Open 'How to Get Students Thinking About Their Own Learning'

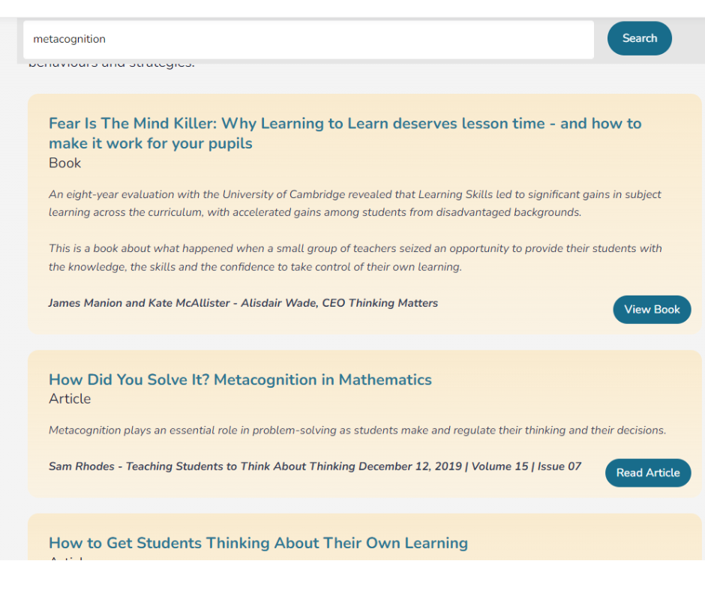click(x=258, y=543)
